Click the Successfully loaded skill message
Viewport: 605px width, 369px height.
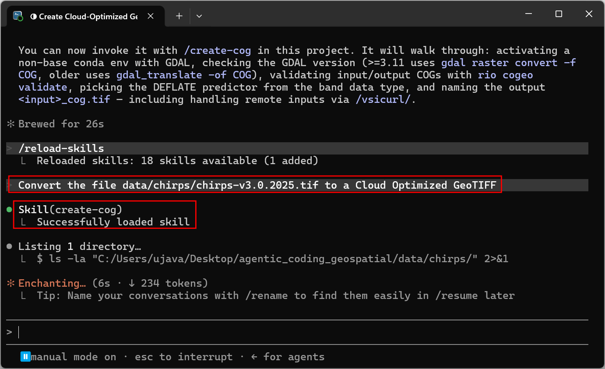coord(113,222)
